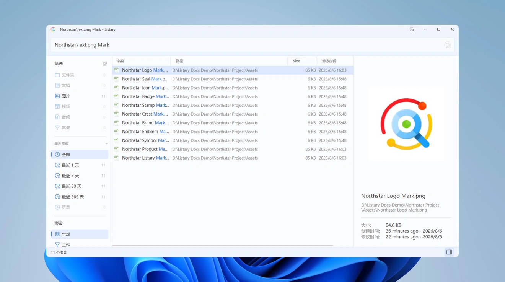505x282 pixels.
Task: Select the Northstar Logo Mark result name
Action: click(145, 70)
